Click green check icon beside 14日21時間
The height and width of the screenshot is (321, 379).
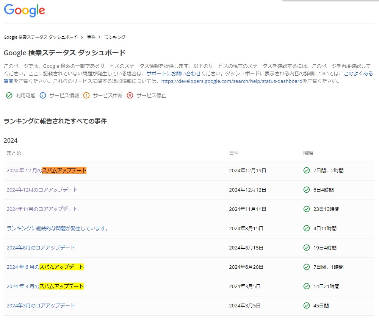click(307, 286)
